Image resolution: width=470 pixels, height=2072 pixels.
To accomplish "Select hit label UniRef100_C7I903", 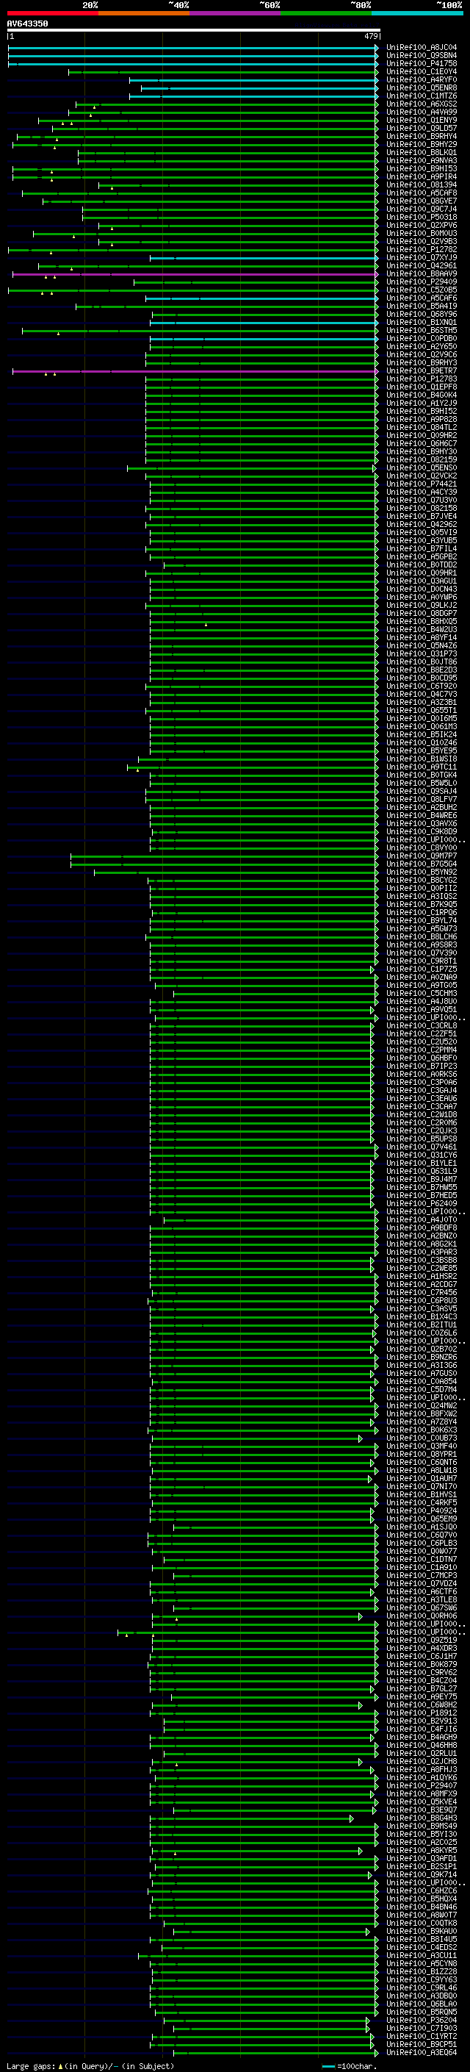I will (422, 2028).
